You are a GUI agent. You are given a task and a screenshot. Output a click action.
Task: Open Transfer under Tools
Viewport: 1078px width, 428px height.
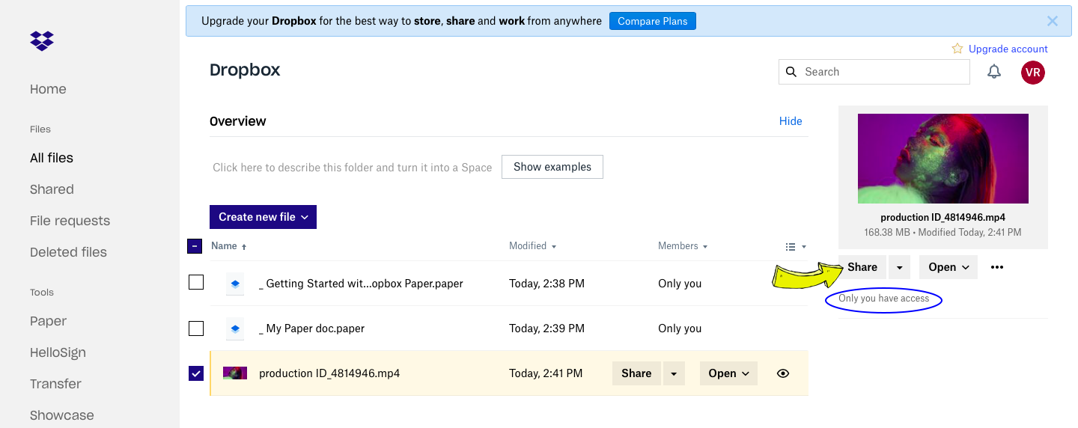pyautogui.click(x=55, y=384)
